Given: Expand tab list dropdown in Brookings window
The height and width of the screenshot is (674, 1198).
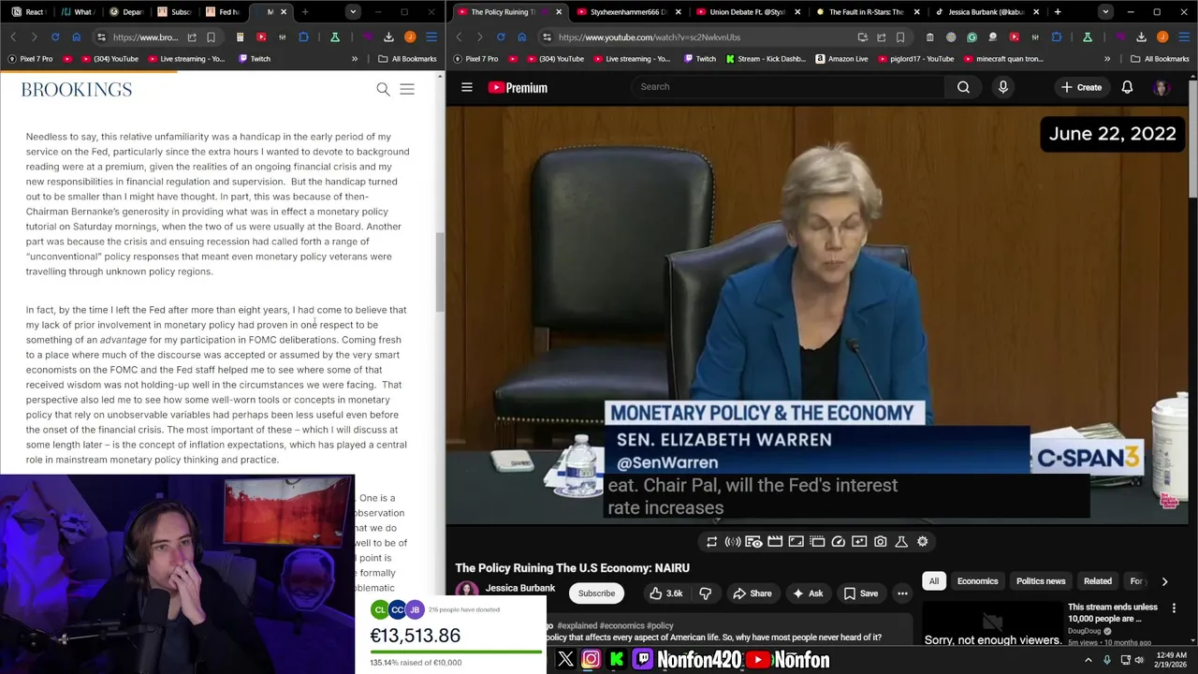Looking at the screenshot, I should pyautogui.click(x=353, y=12).
